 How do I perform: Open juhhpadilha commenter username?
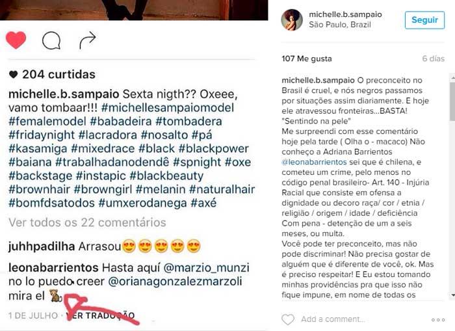pos(42,246)
